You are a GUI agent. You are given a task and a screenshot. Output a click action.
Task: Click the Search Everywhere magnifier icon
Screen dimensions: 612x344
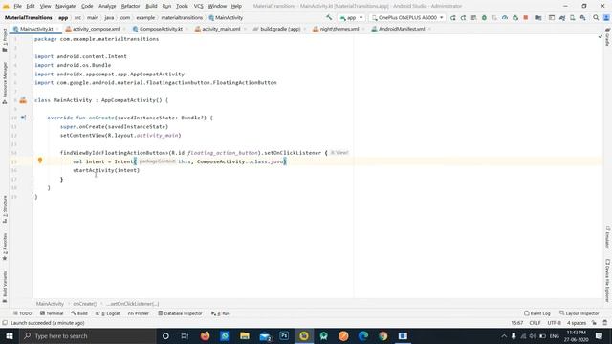click(596, 17)
